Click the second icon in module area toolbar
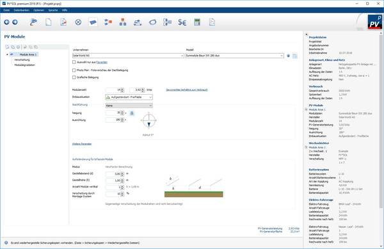 (x=13, y=47)
